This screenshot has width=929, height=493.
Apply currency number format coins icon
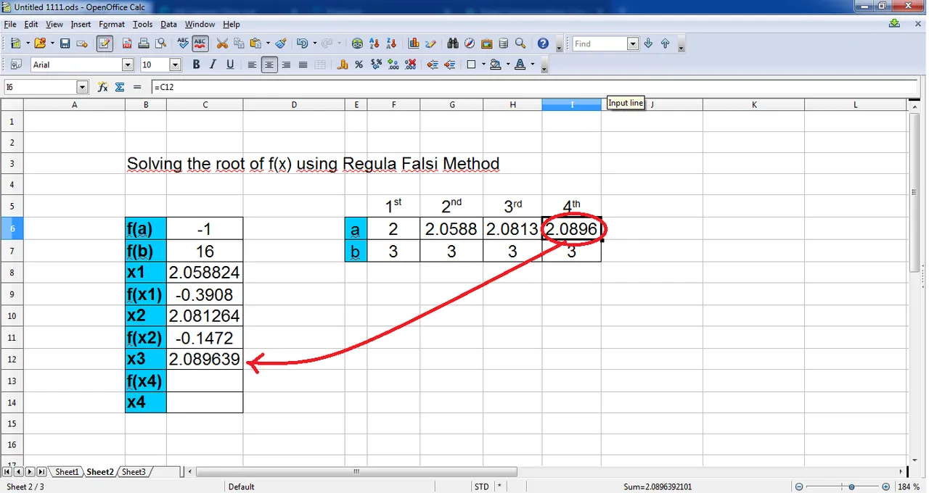point(342,65)
